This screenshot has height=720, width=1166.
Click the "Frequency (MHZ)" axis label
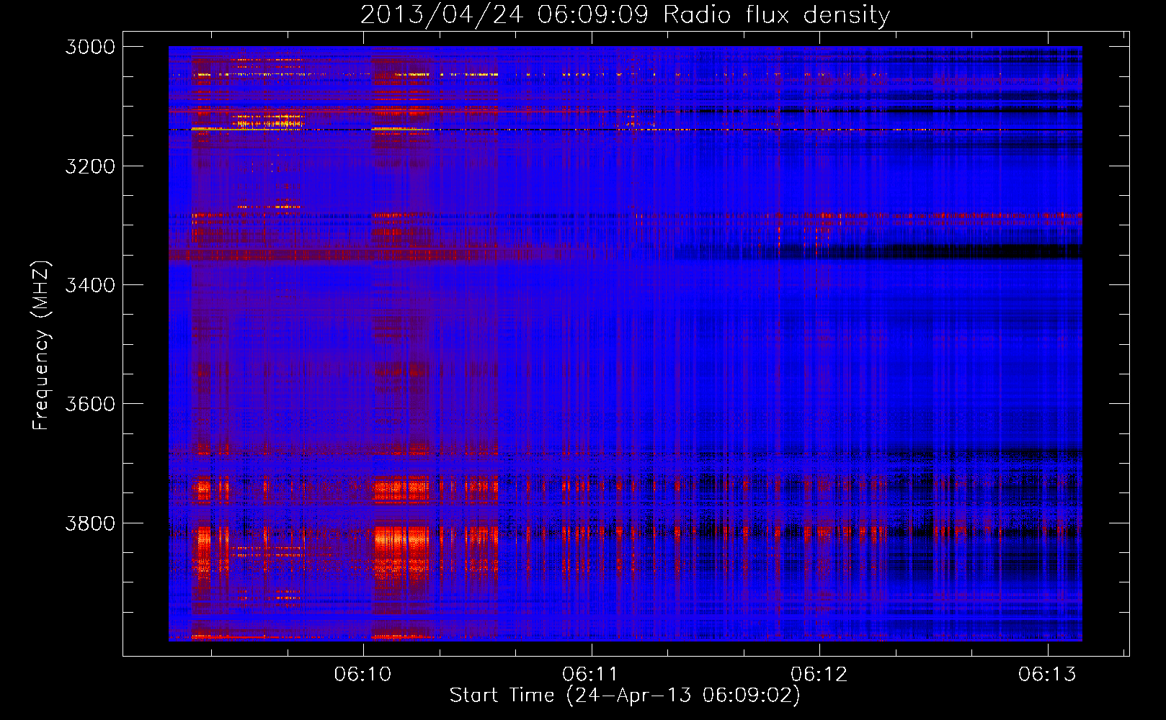42,346
